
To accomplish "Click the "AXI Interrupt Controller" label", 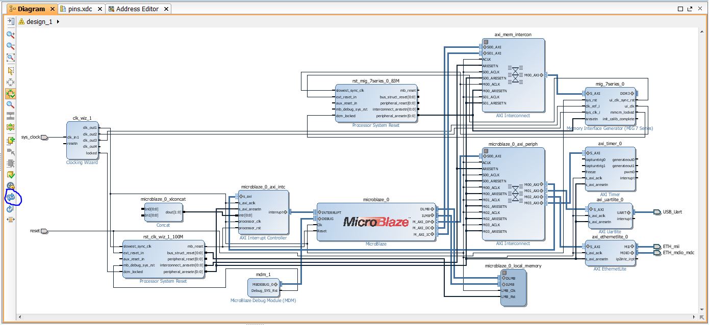I will pyautogui.click(x=263, y=238).
